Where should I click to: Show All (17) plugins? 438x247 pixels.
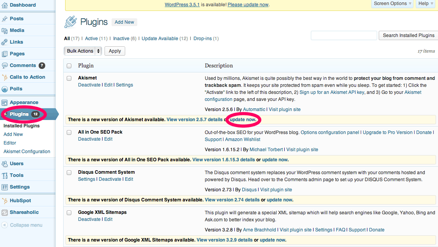pyautogui.click(x=71, y=39)
